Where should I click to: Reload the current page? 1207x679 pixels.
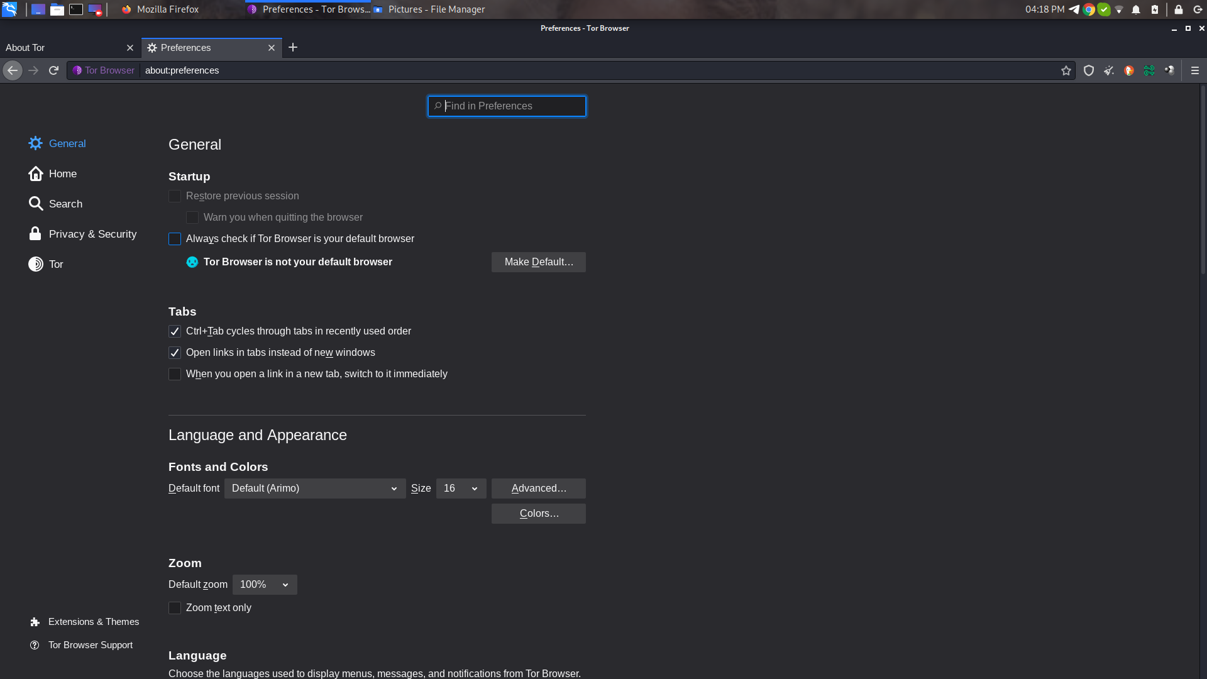(54, 70)
